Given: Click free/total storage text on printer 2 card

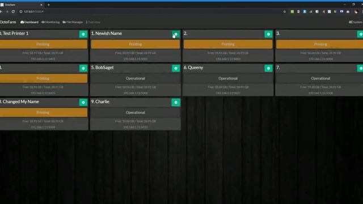Looking at the screenshot, I should point(228,53).
